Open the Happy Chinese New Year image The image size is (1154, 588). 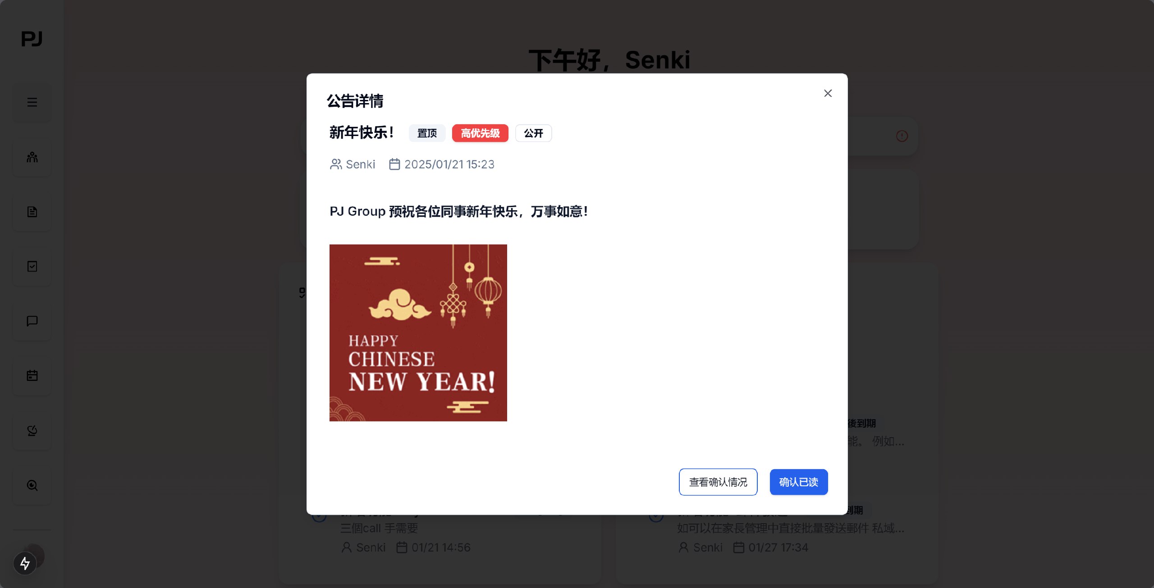[x=418, y=333]
